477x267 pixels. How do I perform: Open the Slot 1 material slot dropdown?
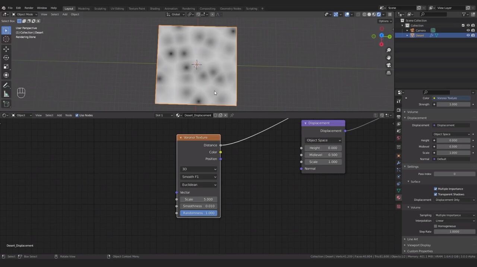pos(164,115)
